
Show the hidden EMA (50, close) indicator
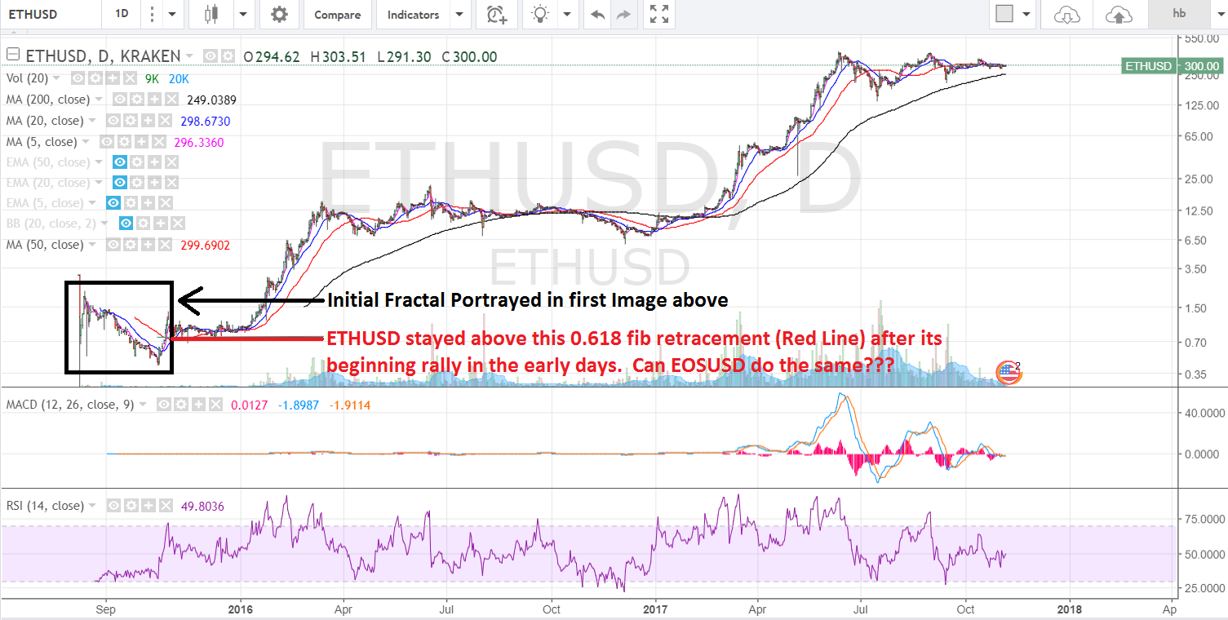[x=121, y=162]
